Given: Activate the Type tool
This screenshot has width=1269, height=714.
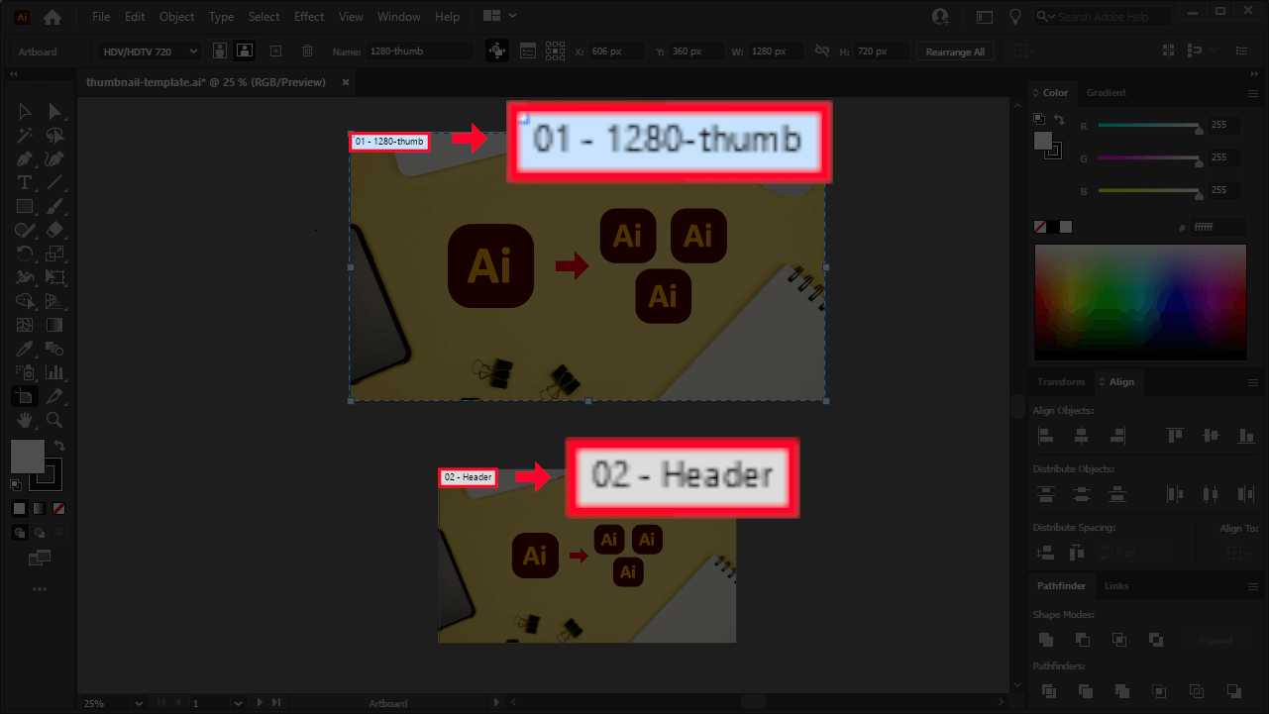Looking at the screenshot, I should click(25, 182).
